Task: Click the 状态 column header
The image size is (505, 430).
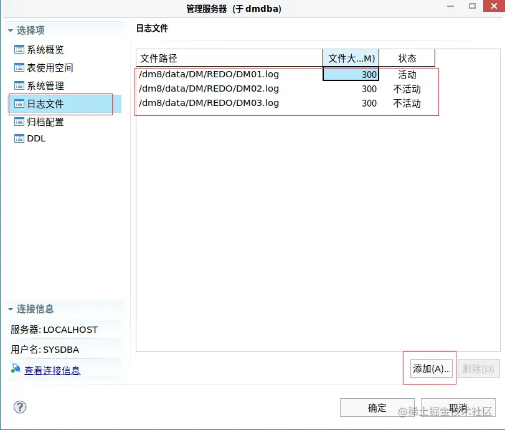Action: [x=407, y=57]
